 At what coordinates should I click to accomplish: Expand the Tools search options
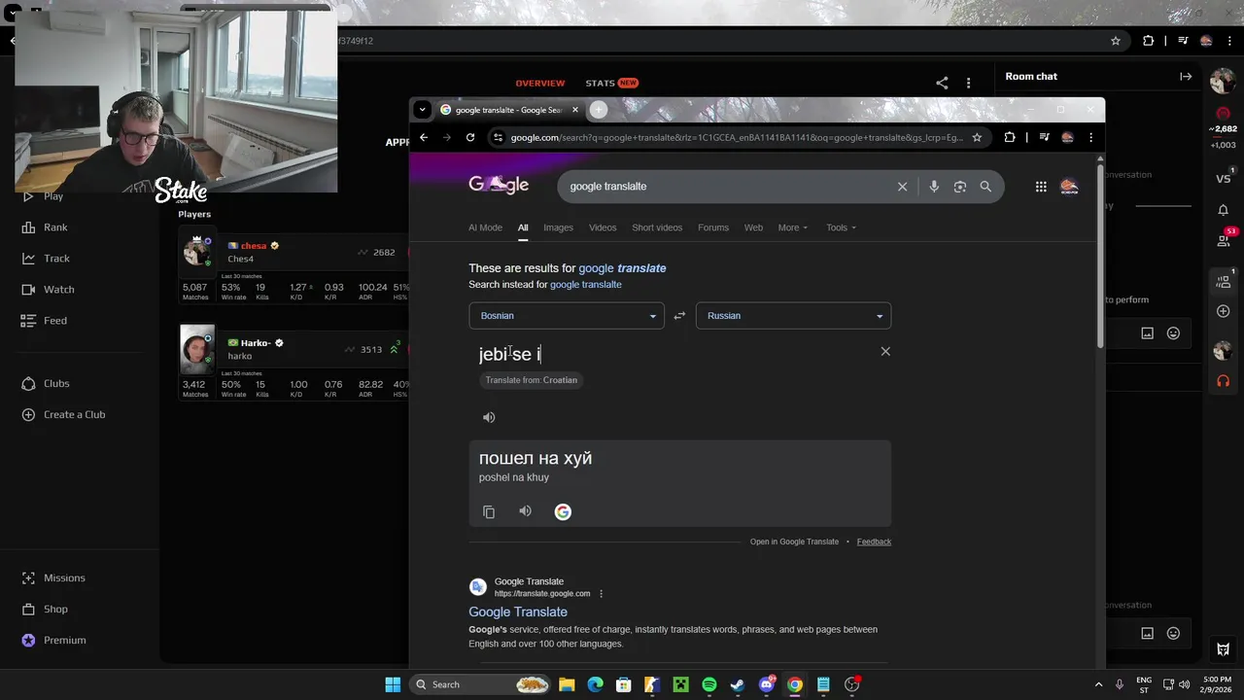pyautogui.click(x=841, y=227)
